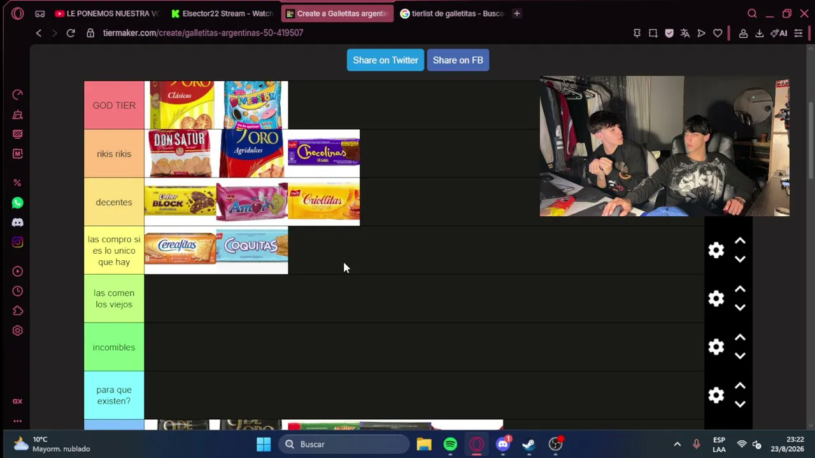Click the GX Corner icon in sidebar
This screenshot has width=815, height=458.
(17, 401)
